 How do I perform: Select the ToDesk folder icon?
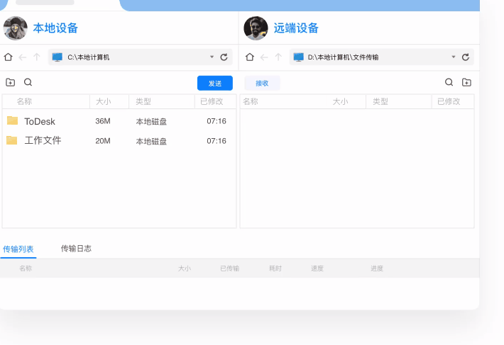13,120
